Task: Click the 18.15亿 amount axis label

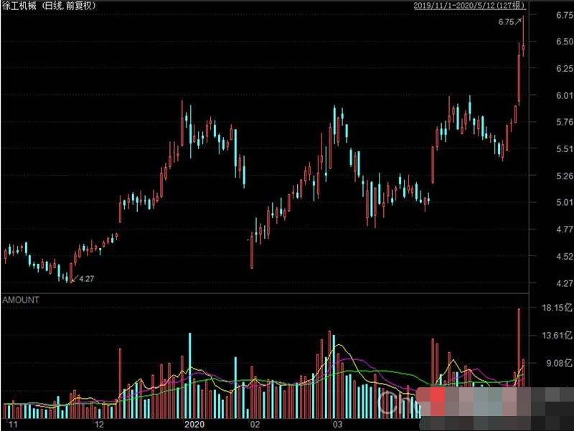Action: [x=557, y=308]
